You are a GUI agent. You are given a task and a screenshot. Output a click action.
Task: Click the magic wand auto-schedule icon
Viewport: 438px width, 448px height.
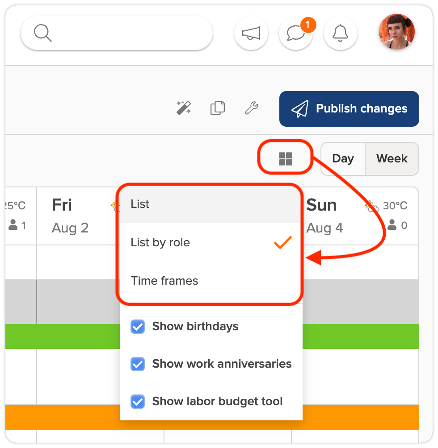[183, 108]
